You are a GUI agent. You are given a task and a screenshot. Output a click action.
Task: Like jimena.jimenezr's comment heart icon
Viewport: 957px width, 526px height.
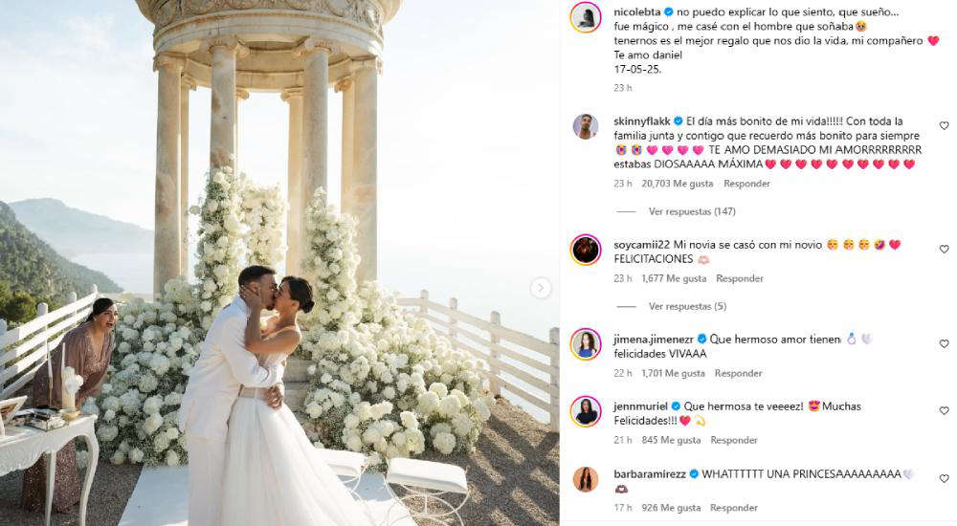945,343
